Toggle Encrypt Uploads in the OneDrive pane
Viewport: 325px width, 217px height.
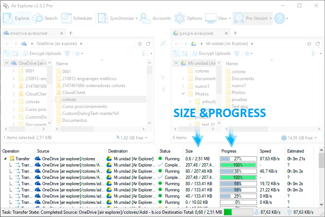42,53
